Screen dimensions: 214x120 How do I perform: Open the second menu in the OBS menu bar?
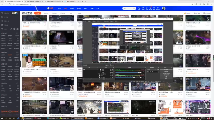89,21
